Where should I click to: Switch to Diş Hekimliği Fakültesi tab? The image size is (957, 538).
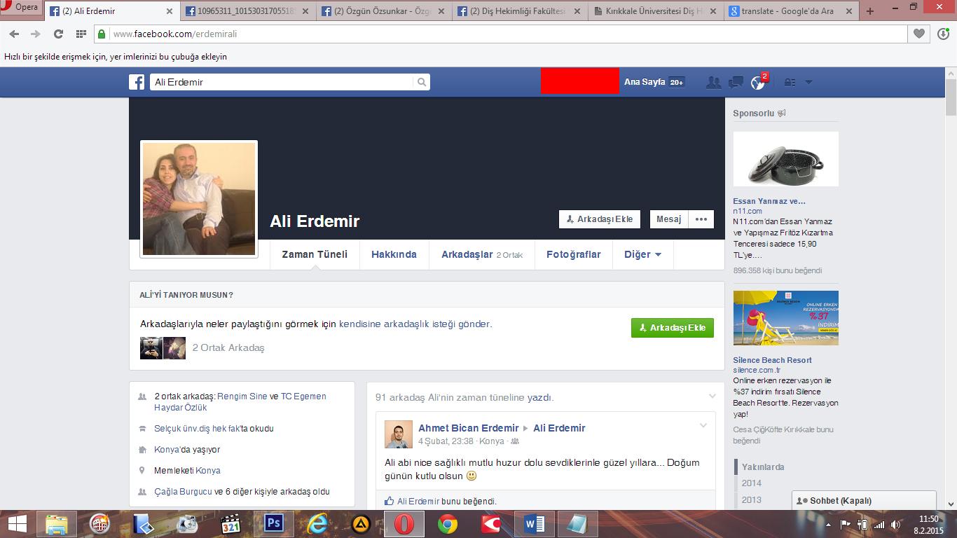coord(519,11)
